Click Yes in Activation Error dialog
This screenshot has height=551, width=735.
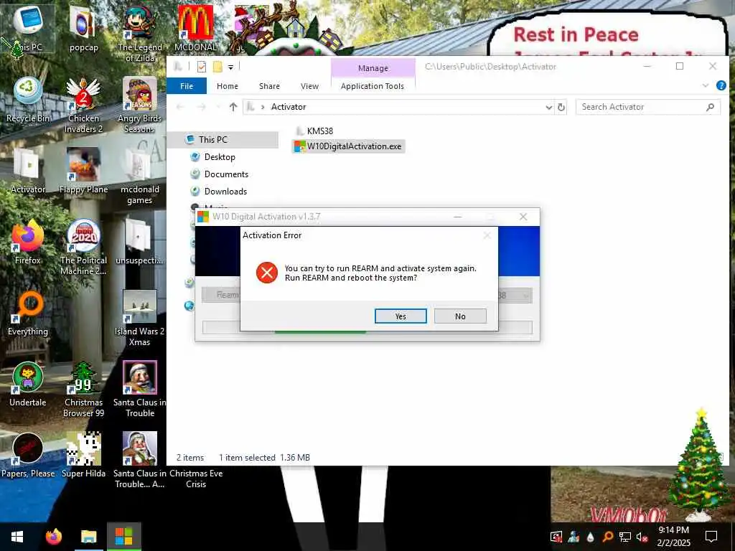[401, 316]
